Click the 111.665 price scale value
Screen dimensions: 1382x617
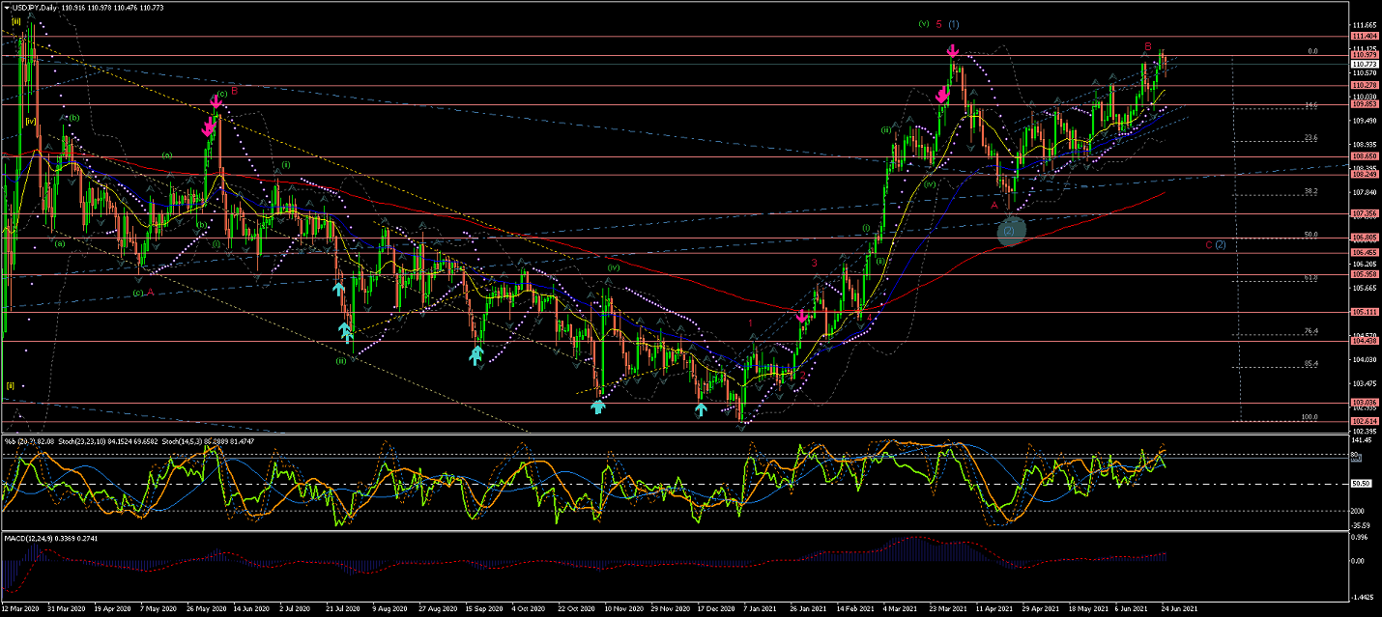click(1364, 25)
